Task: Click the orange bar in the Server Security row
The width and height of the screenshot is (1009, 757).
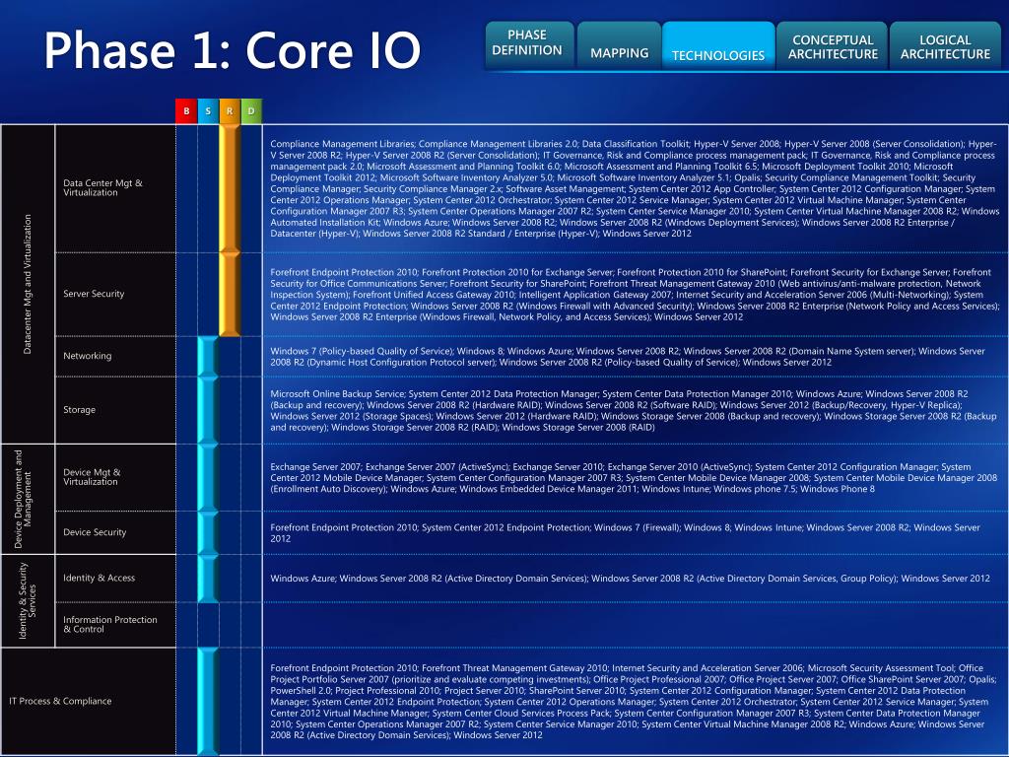Action: [x=230, y=294]
